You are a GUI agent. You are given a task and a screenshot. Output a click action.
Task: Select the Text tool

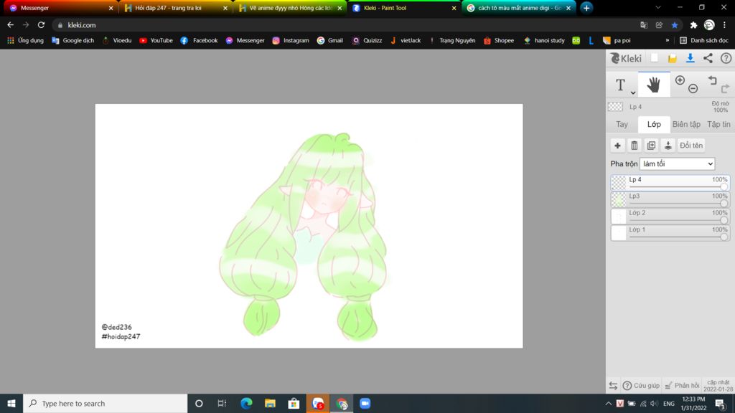pos(620,85)
